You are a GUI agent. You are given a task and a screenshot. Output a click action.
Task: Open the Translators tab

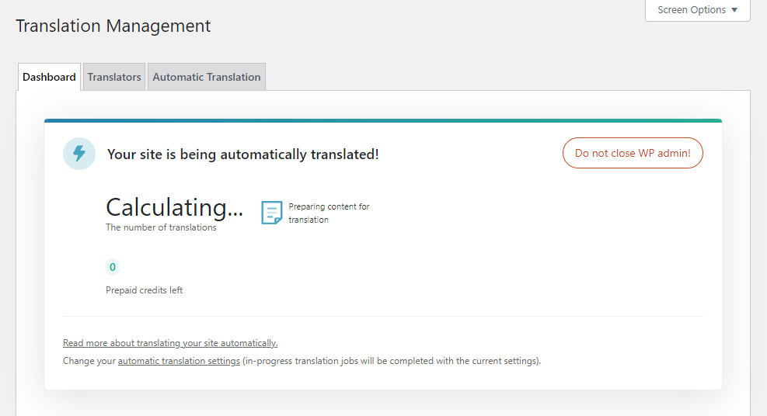click(114, 77)
